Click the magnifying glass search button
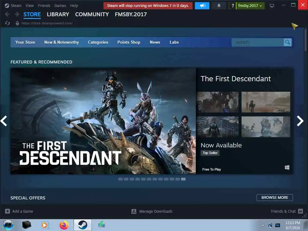 288,42
